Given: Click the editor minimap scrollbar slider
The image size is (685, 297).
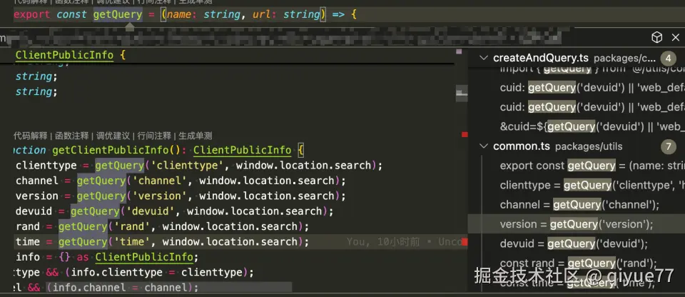Looking at the screenshot, I should 462,94.
